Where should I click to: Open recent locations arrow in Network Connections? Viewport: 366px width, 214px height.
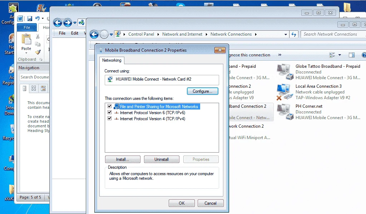coord(111,35)
